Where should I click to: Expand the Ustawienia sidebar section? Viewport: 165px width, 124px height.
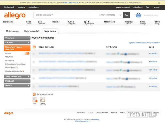tap(17, 38)
